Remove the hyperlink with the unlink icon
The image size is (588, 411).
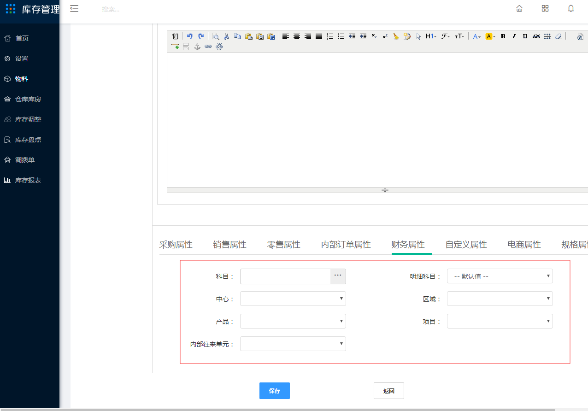(219, 47)
